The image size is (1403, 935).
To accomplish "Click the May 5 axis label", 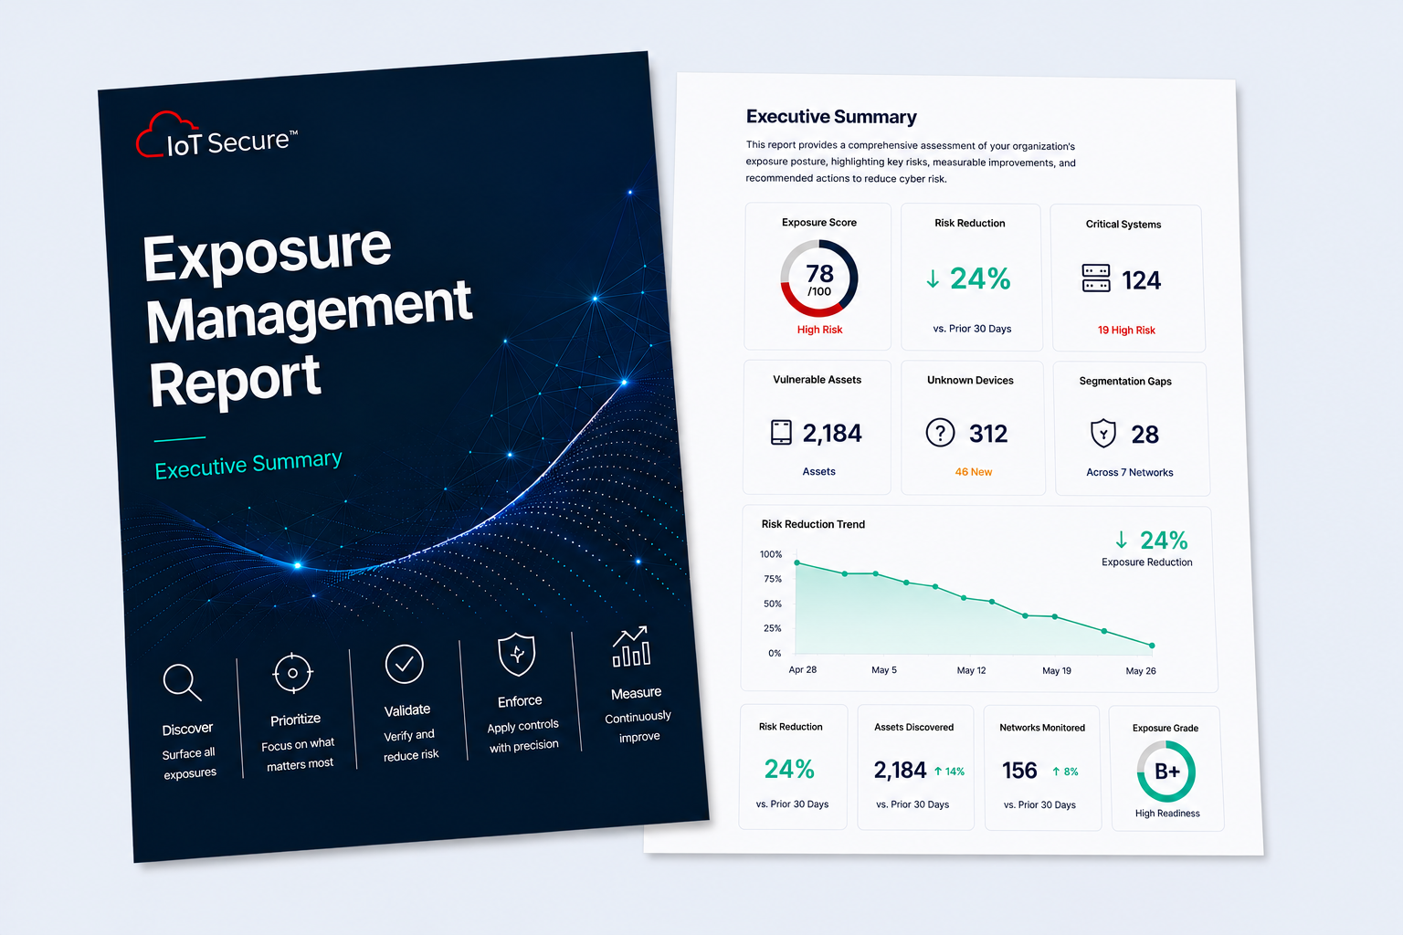I will pyautogui.click(x=884, y=670).
